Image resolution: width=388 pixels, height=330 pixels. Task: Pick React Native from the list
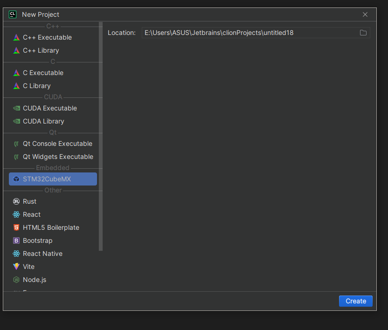click(x=53, y=254)
